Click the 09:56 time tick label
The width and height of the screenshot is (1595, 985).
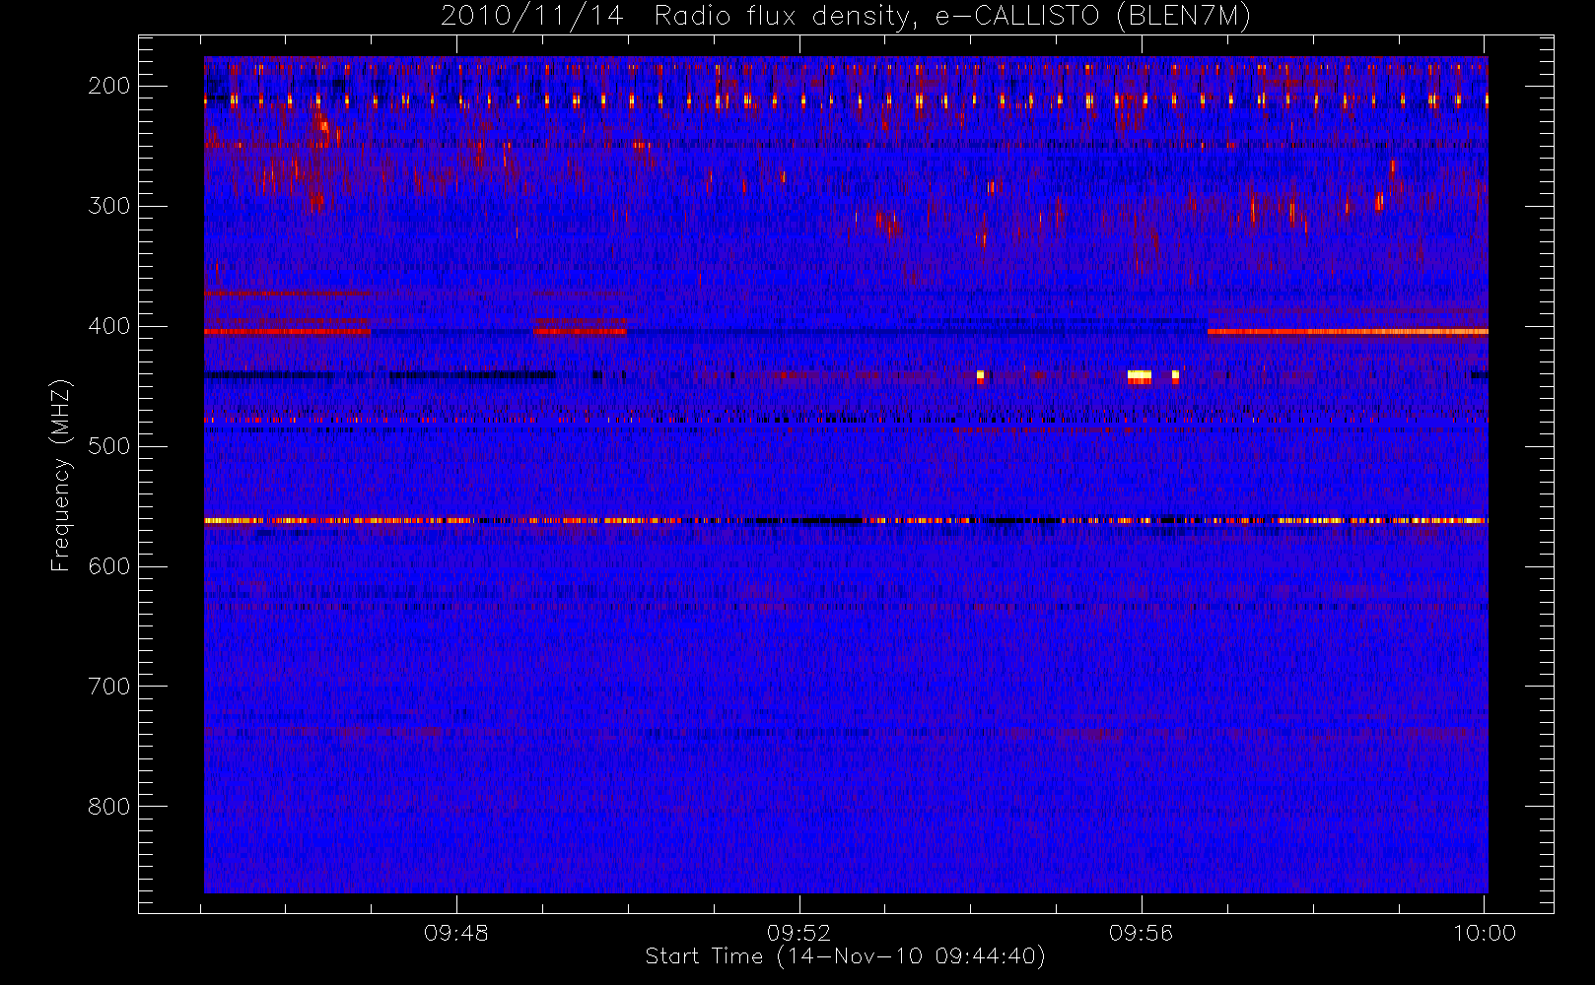(1142, 933)
